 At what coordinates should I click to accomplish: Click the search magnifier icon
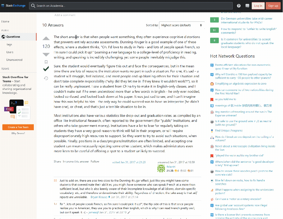[x=33, y=6]
